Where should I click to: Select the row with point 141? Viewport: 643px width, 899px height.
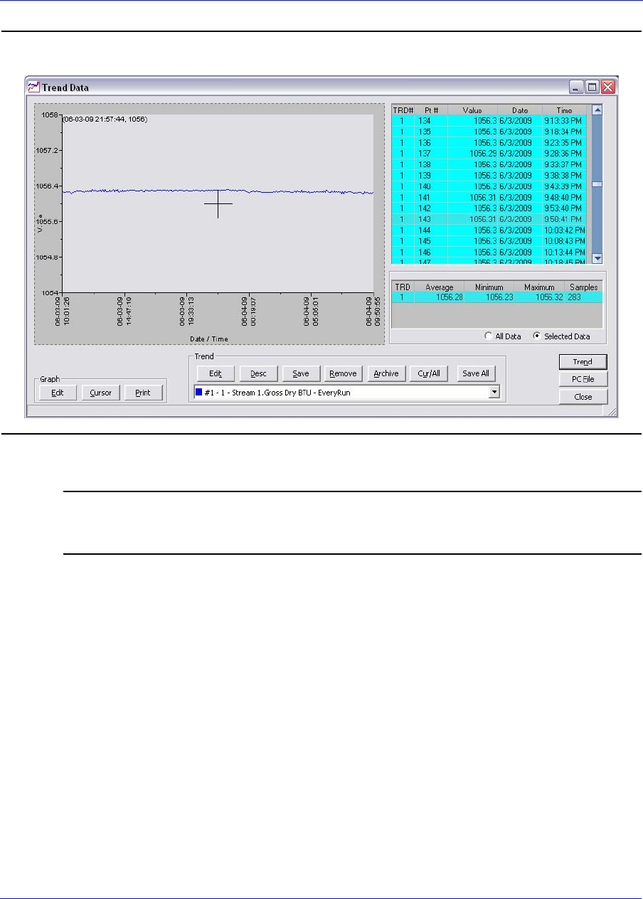click(x=489, y=197)
